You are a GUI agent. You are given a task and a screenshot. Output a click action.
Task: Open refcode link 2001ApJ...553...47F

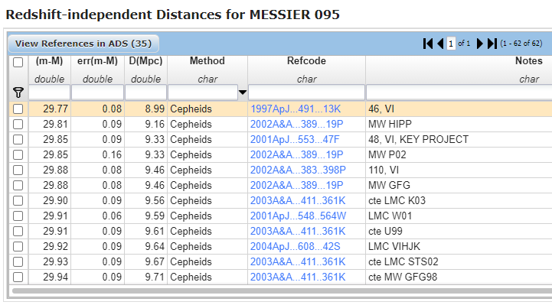[295, 139]
